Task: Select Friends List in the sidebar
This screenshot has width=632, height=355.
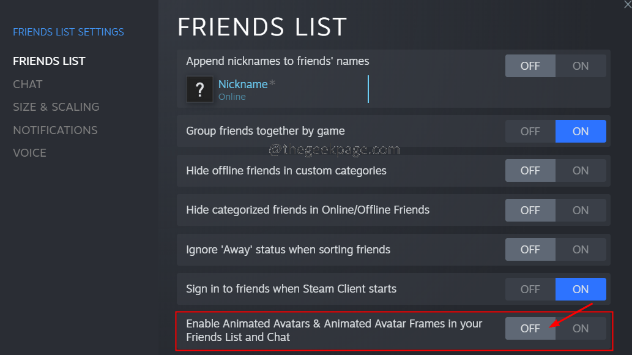Action: [49, 61]
